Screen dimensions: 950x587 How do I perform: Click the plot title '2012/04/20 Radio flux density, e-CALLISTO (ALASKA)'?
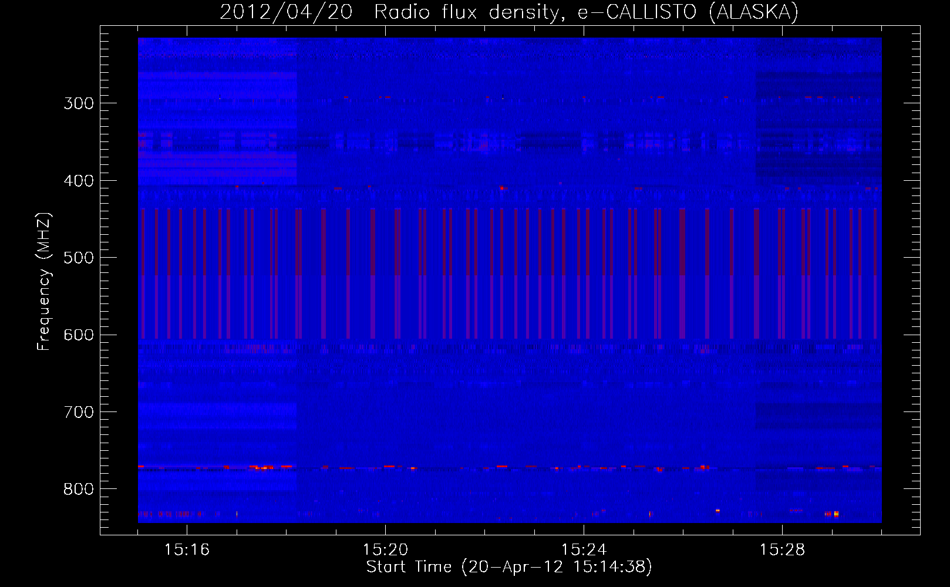click(x=509, y=12)
